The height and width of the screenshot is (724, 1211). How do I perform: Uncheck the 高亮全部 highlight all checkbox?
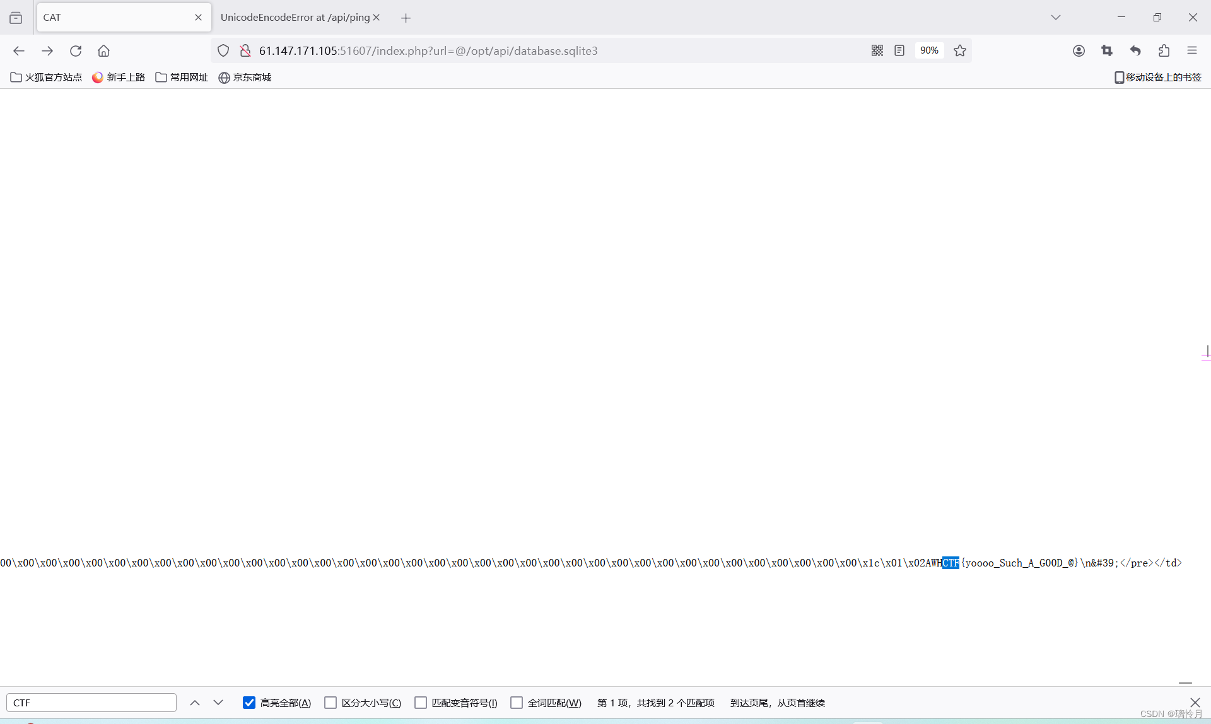(249, 703)
